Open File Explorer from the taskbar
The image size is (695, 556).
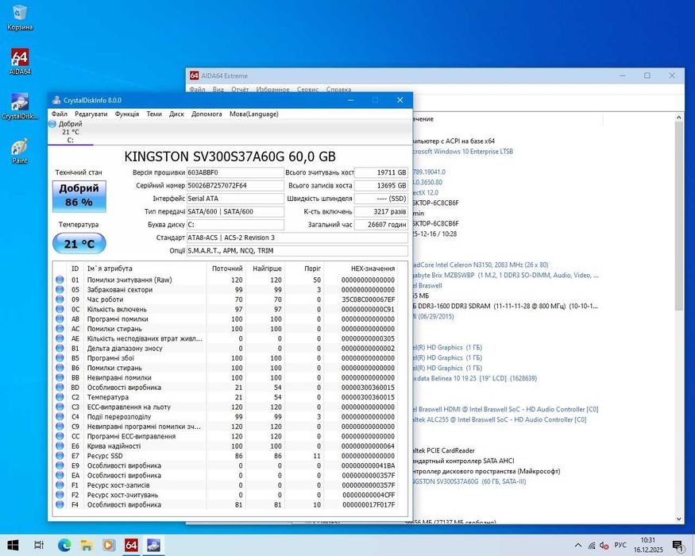87,545
